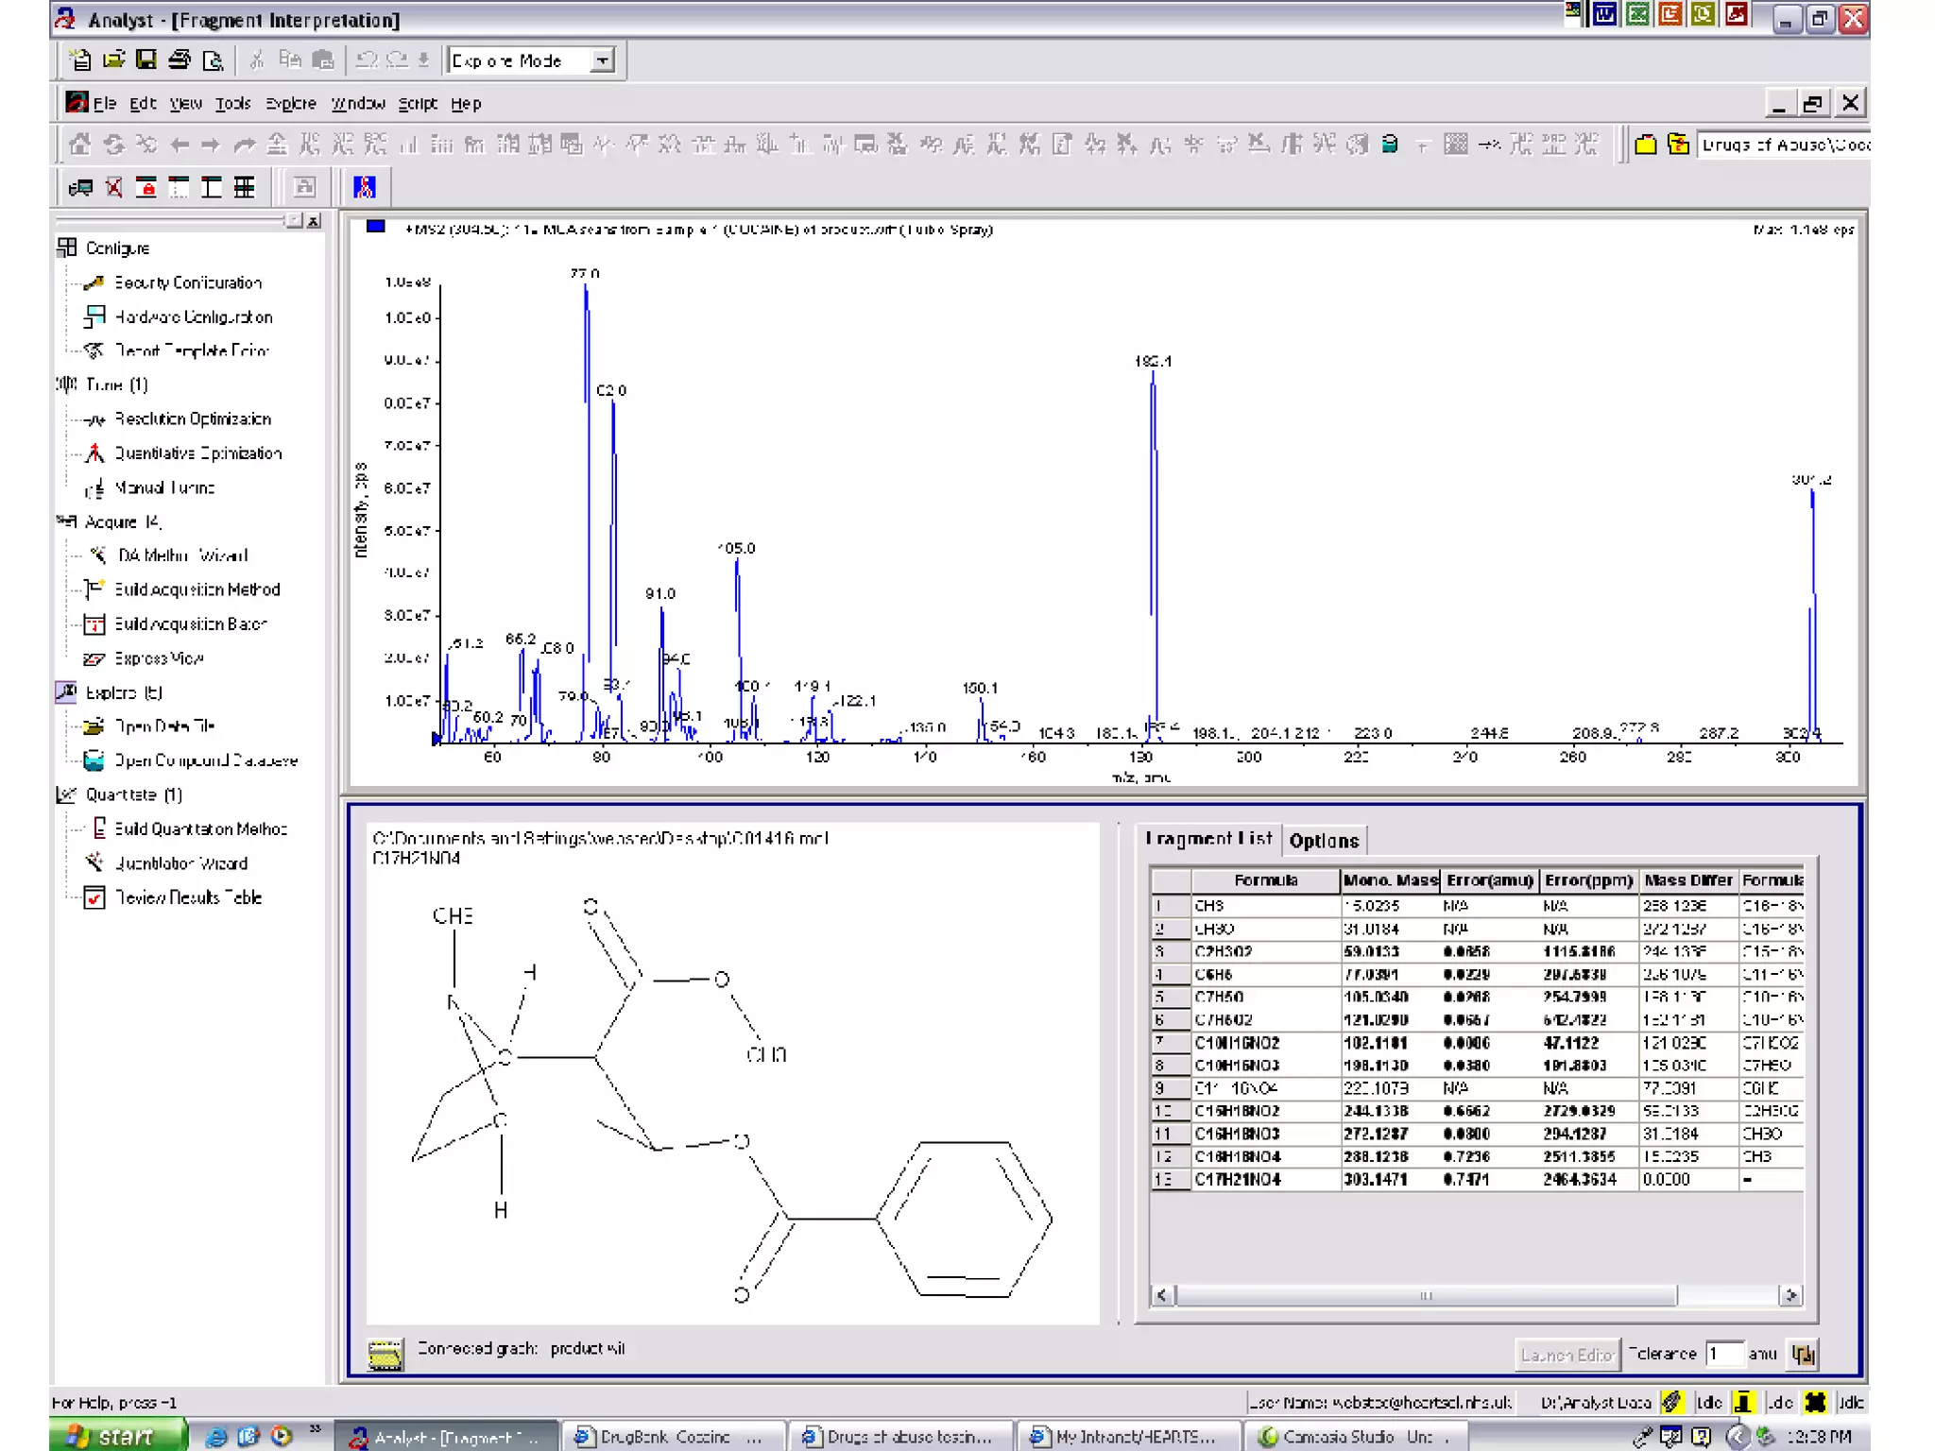Click the fragment interpretation toolbar icon
Image resolution: width=1935 pixels, height=1451 pixels.
click(364, 187)
